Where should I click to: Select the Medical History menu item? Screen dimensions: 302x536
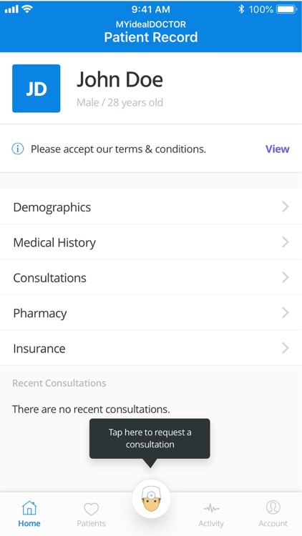tap(151, 242)
